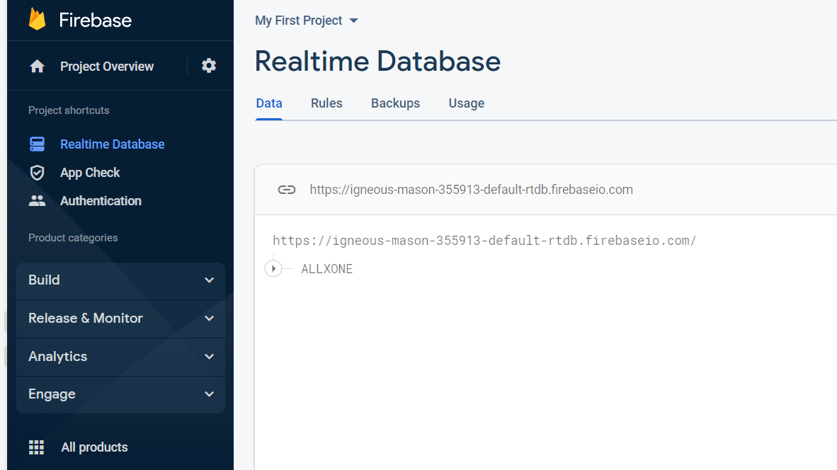Click the firebaseio.com database URL

pos(471,189)
